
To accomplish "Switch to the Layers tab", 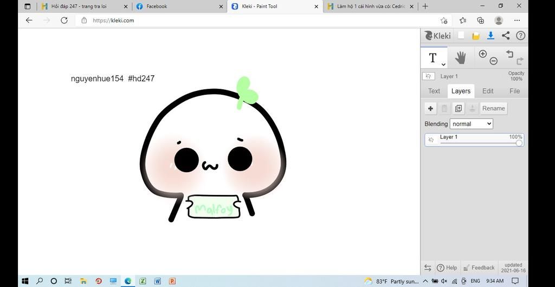I will [461, 91].
